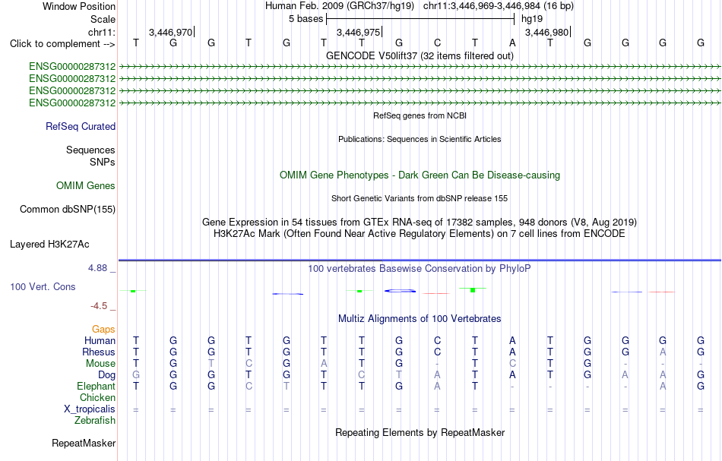Click the blue H3K27Ac signal line
This screenshot has height=461, width=722.
click(420, 260)
